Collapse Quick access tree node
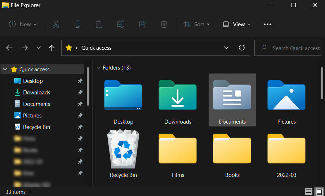The width and height of the screenshot is (325, 196). (x=5, y=69)
